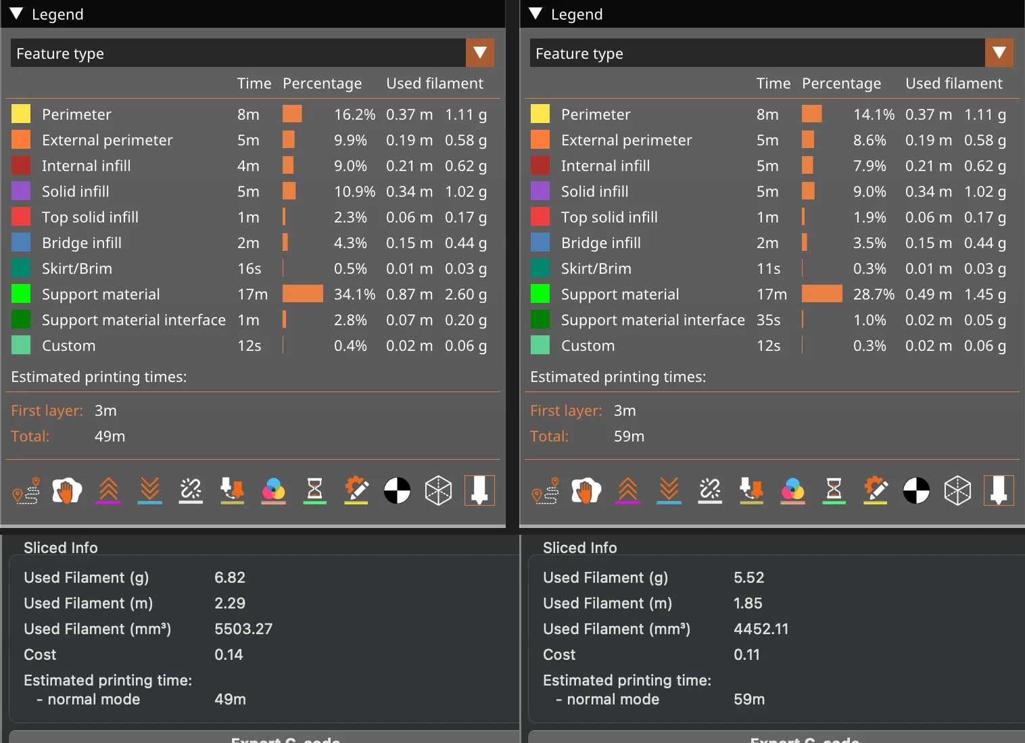Open the right Feature type dropdown arrow
The height and width of the screenshot is (743, 1025).
tap(999, 53)
